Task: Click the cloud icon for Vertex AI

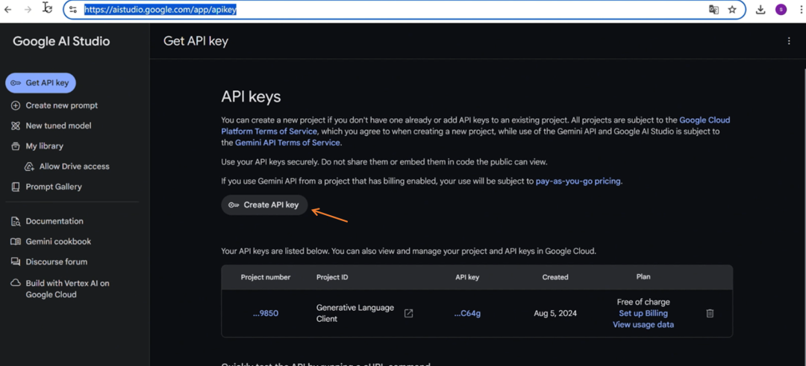Action: point(16,283)
